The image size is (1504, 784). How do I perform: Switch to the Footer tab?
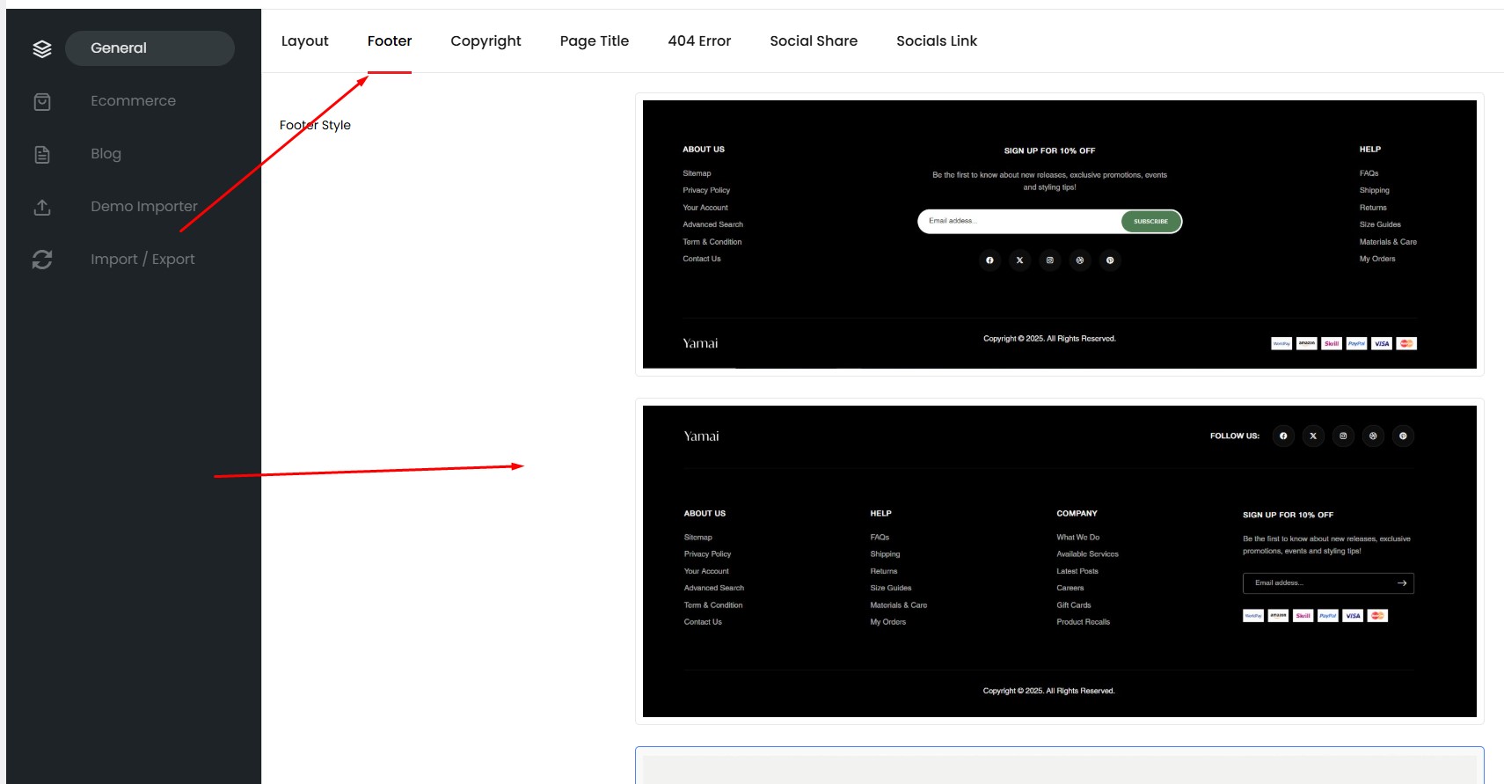pyautogui.click(x=390, y=41)
